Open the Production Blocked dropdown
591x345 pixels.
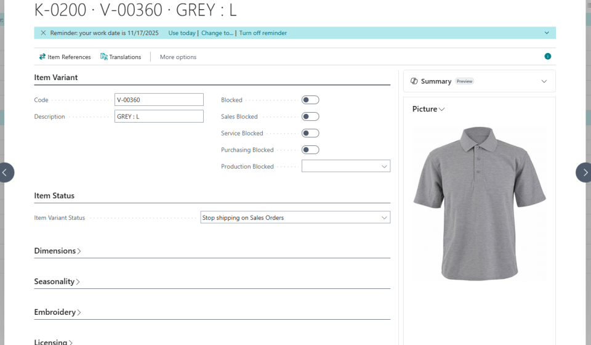[x=346, y=166]
